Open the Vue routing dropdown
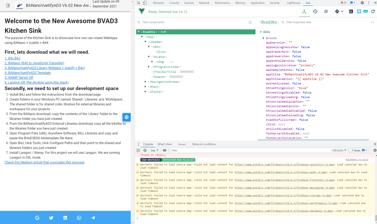Viewport: 377px width, 224px height. coord(339,12)
